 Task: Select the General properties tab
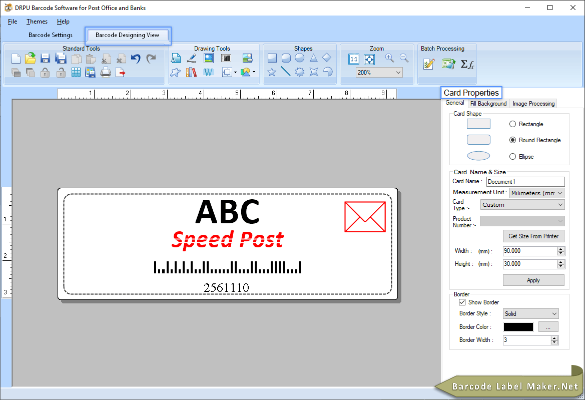(x=455, y=103)
